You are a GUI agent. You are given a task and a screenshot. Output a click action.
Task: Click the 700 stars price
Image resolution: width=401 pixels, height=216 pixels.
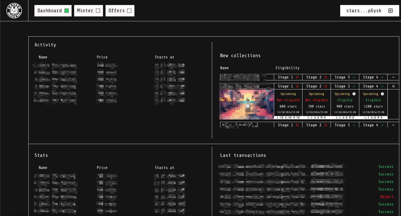[316, 106]
